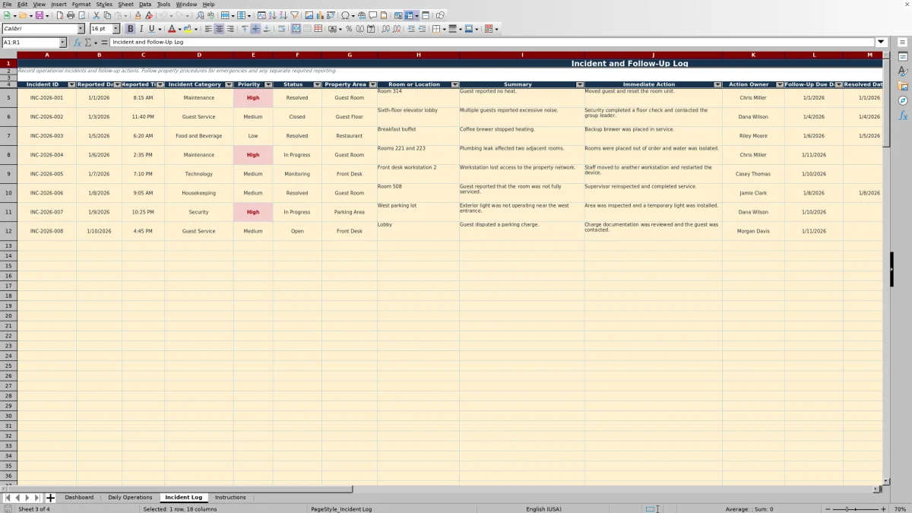Click the Increase Indent icon
This screenshot has height=513, width=912.
click(411, 29)
